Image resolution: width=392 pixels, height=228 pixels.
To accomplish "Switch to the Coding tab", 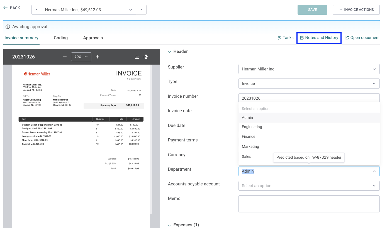I will point(60,38).
